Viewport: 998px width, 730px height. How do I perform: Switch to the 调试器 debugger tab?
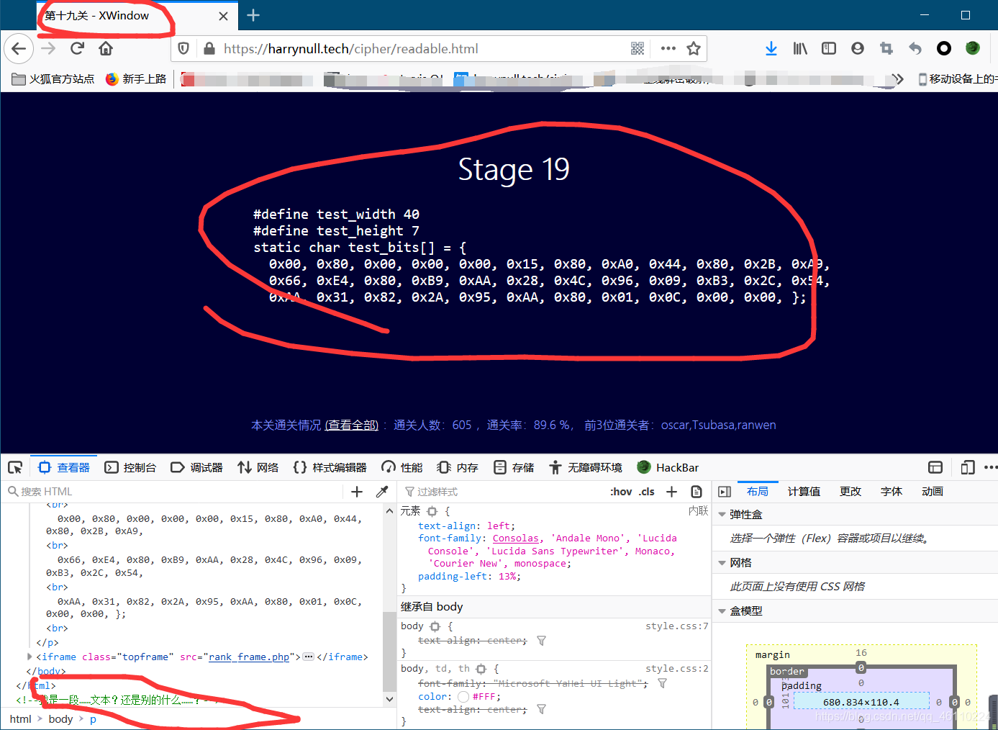(x=196, y=468)
